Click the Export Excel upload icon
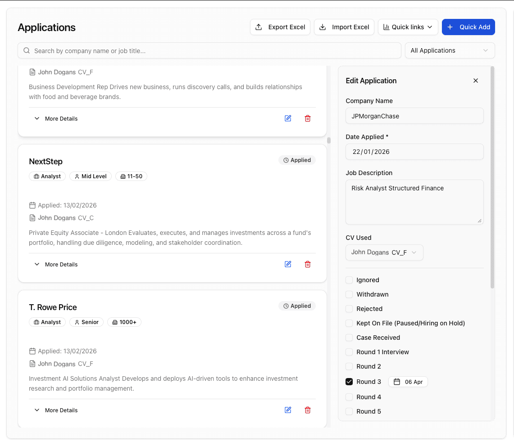Image resolution: width=514 pixels, height=446 pixels. coord(259,27)
